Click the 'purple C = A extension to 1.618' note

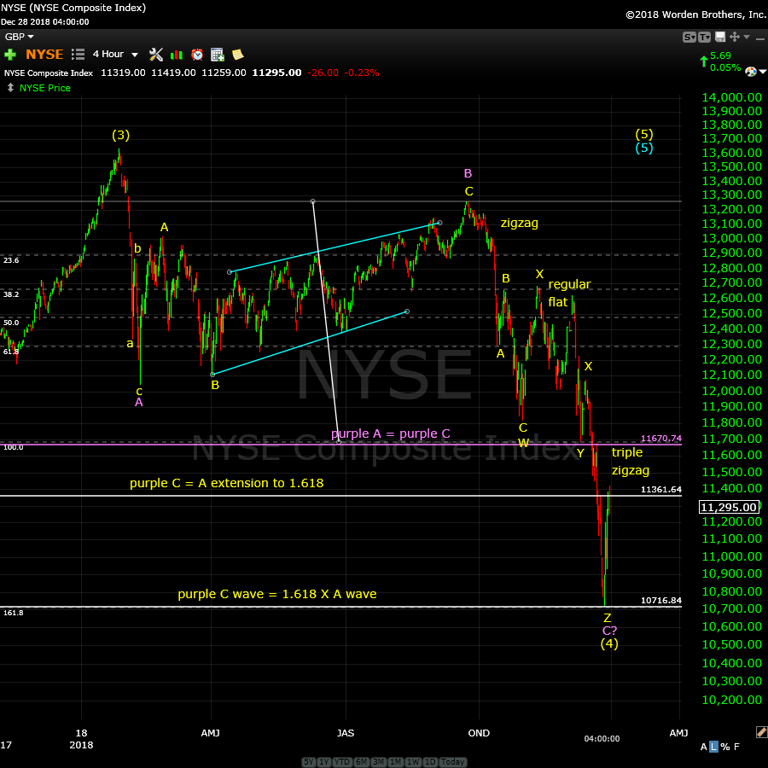tap(227, 484)
